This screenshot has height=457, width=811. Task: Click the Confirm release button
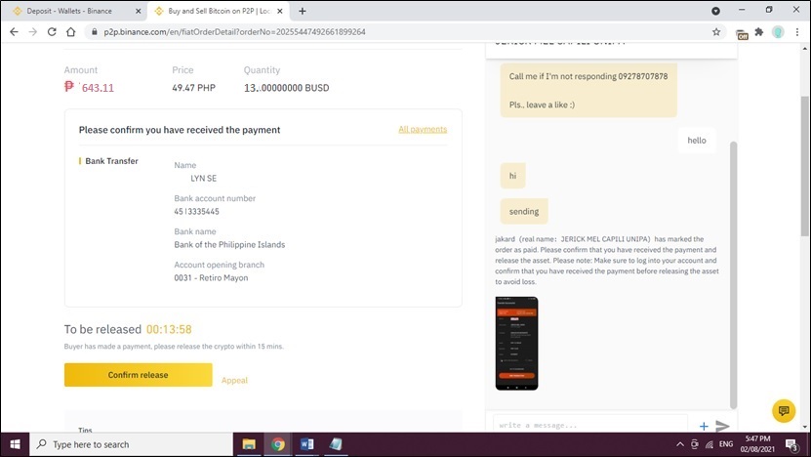tap(139, 375)
